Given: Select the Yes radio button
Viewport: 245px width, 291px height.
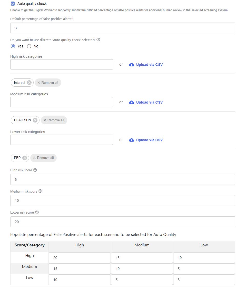Looking at the screenshot, I should (x=13, y=46).
